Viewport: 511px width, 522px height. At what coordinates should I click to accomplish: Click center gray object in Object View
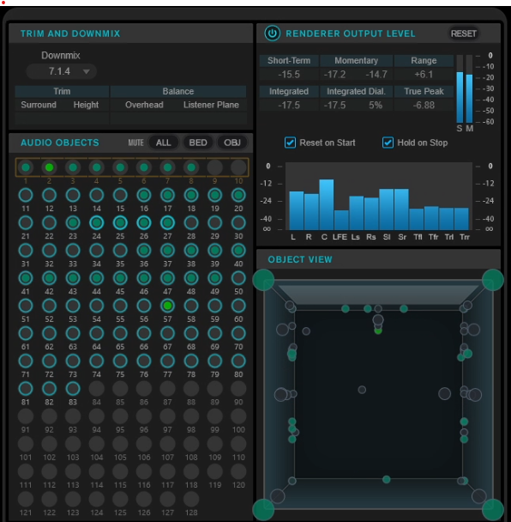[x=362, y=390]
